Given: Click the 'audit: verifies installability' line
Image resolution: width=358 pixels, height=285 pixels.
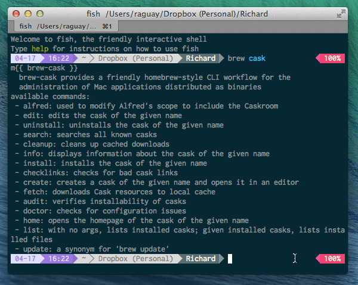Looking at the screenshot, I should pos(100,202).
